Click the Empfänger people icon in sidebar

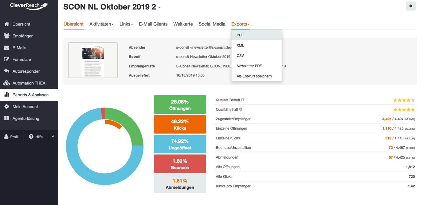[x=7, y=36]
